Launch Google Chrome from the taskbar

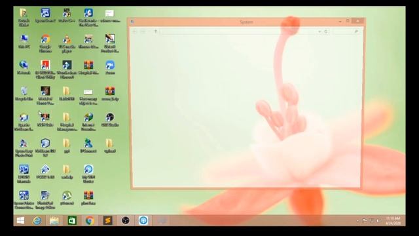(x=90, y=220)
